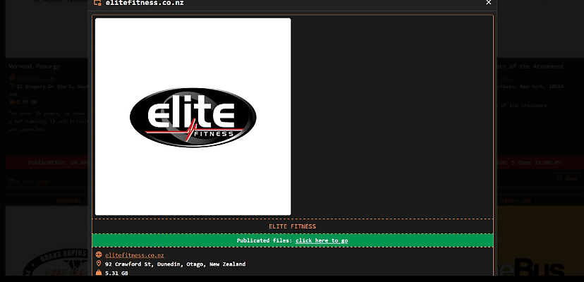Click the briefcase icon beside the popup title
Image resolution: width=584 pixels, height=282 pixels.
point(97,3)
